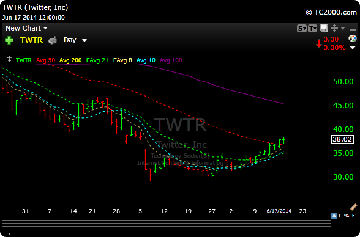This screenshot has height=237, width=360.
Task: Click the 23 date axis label
Action: tap(302, 211)
